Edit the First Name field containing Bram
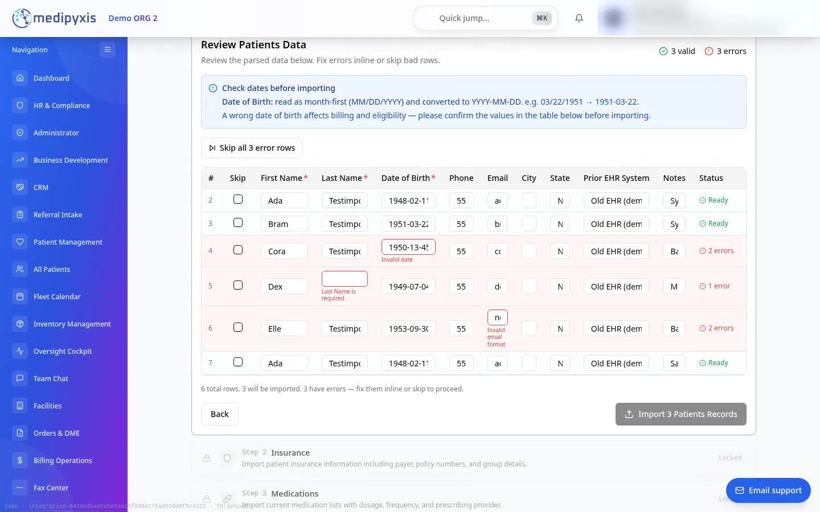The width and height of the screenshot is (820, 512). [284, 224]
